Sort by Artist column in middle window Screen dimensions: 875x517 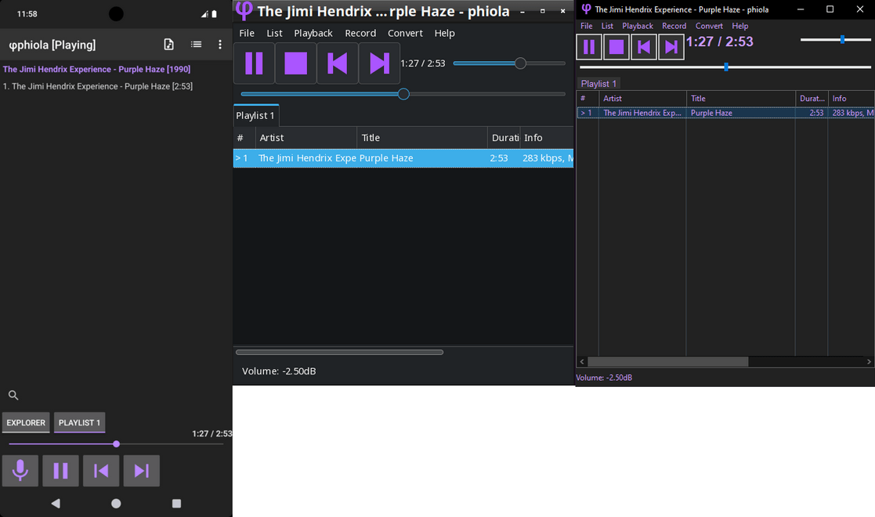pos(306,137)
